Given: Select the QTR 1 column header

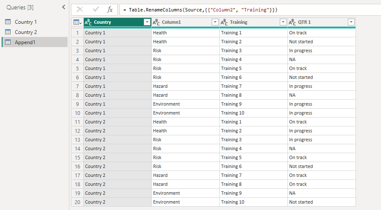Looking at the screenshot, I should (321, 22).
